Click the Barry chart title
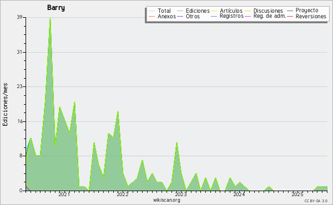 click(x=56, y=8)
